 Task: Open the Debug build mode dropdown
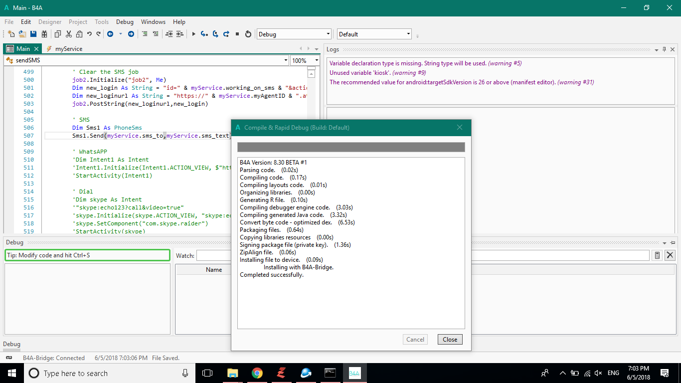point(328,34)
